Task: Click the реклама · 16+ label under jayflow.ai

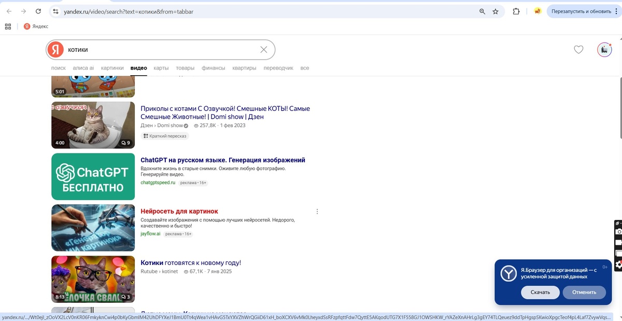Action: [178, 234]
